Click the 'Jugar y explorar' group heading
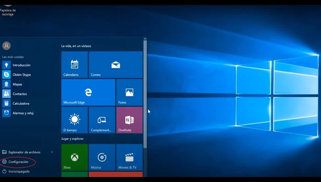Viewport: 321px width, 182px height. coord(72,138)
